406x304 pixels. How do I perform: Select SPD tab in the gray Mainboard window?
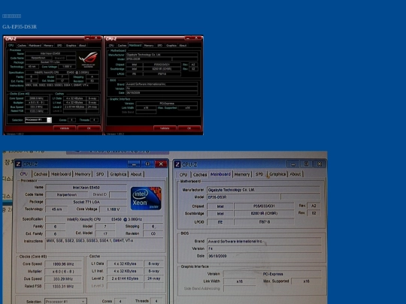pos(259,174)
